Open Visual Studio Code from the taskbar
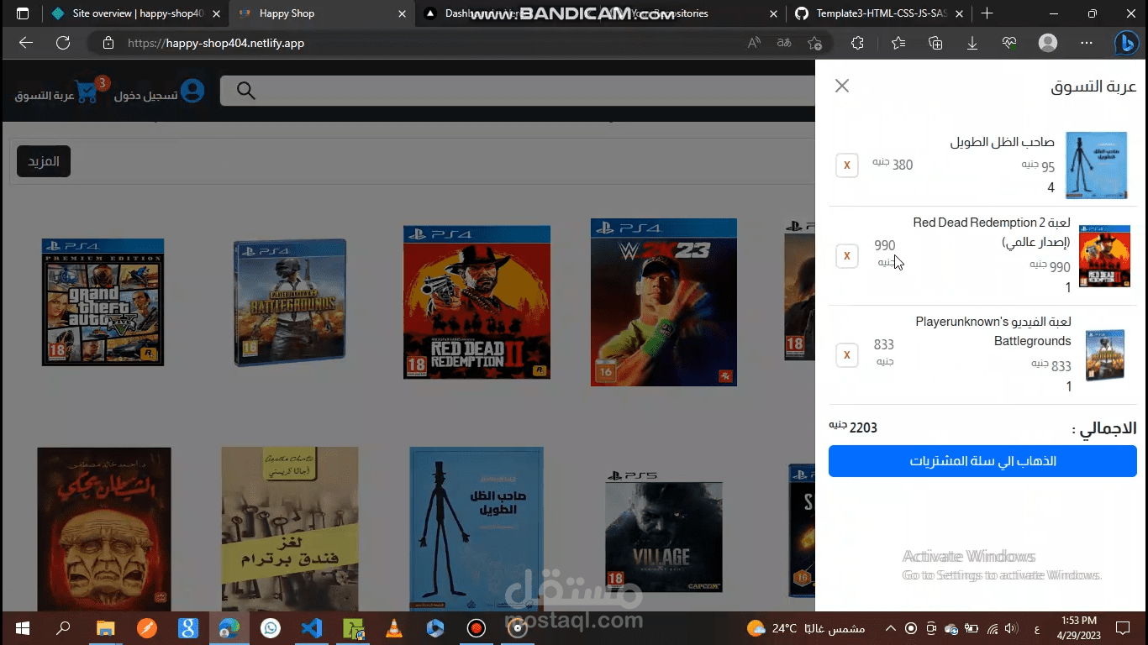The height and width of the screenshot is (645, 1148). pos(311,628)
